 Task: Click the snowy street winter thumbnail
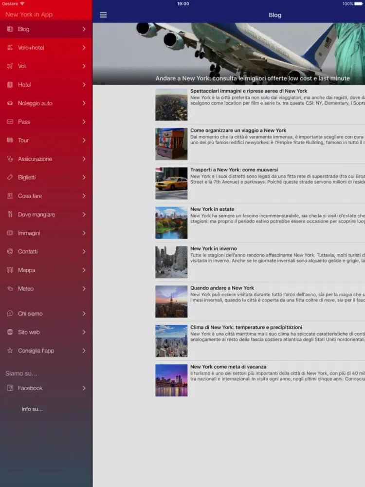pos(171,262)
